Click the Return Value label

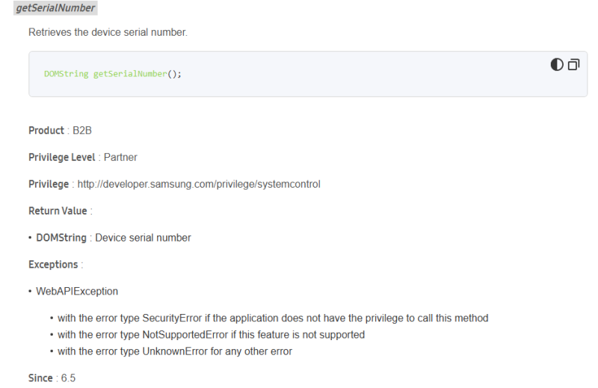point(57,211)
